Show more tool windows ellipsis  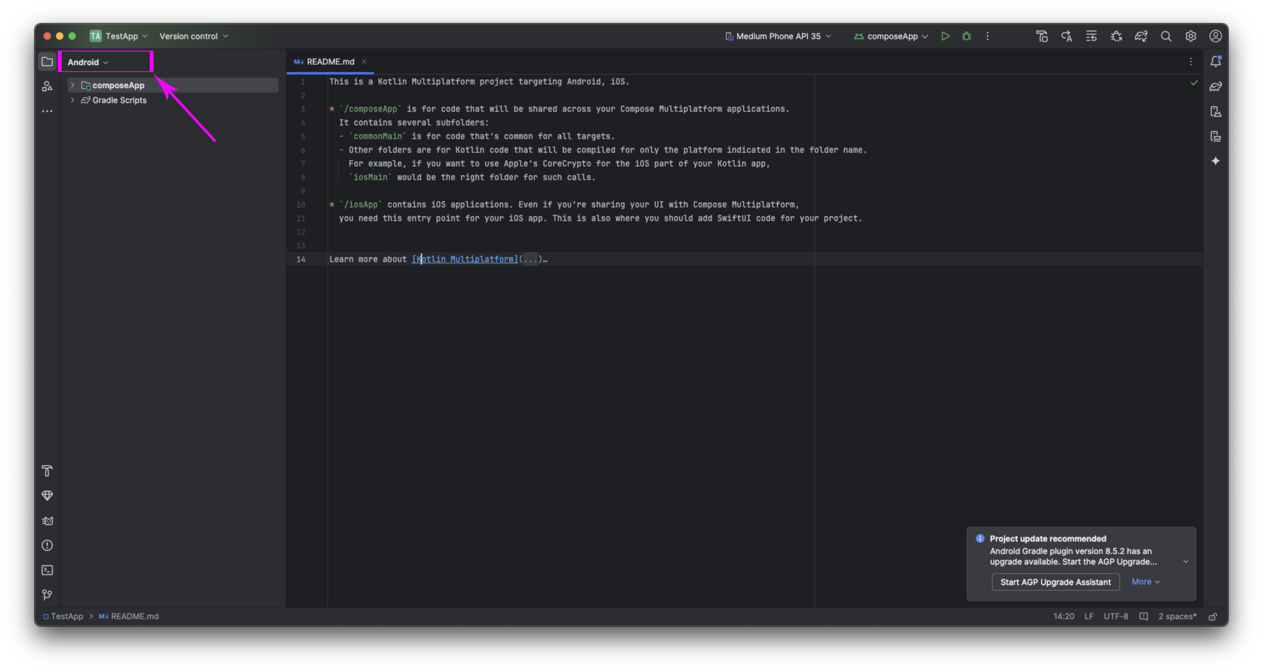coord(47,111)
